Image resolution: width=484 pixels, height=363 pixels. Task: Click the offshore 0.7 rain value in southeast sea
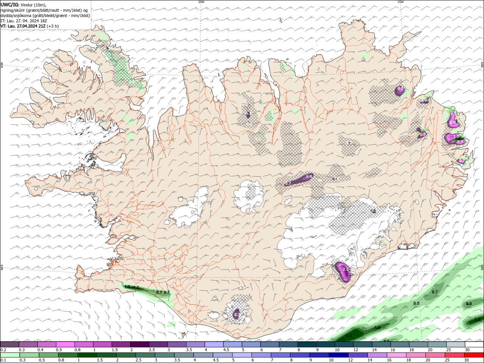pyautogui.click(x=435, y=292)
